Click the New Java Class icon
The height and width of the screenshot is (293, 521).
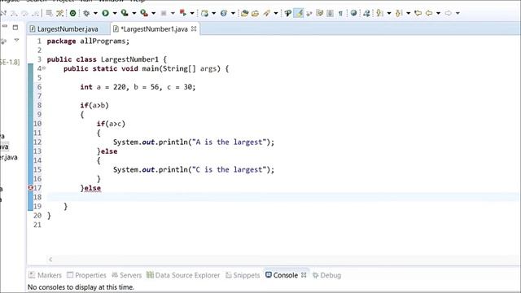point(224,13)
